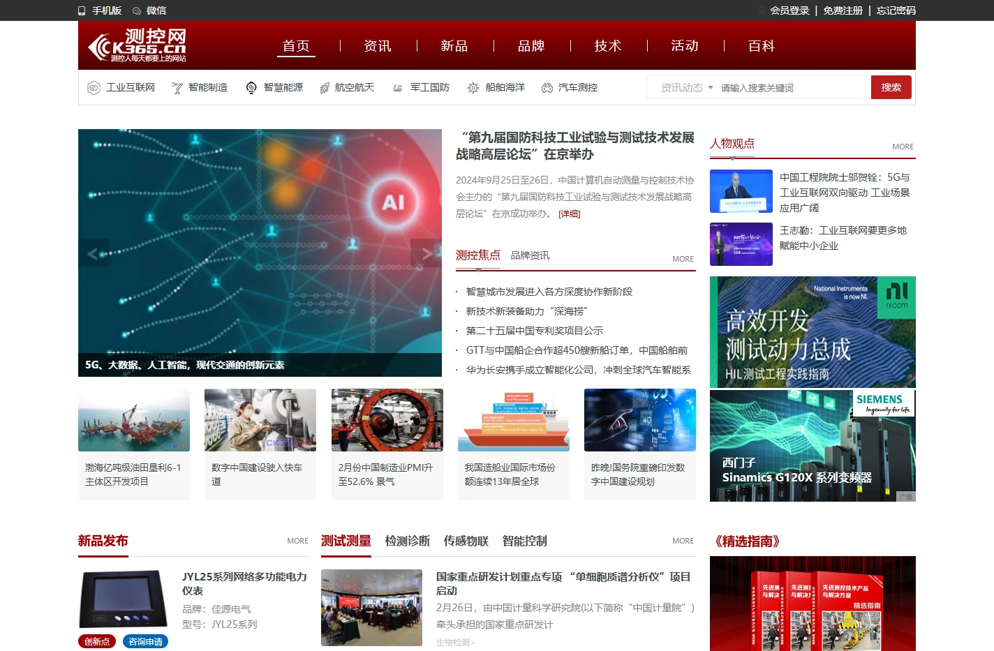
Task: Click MORE beside 人物观点 heading
Action: (x=903, y=147)
